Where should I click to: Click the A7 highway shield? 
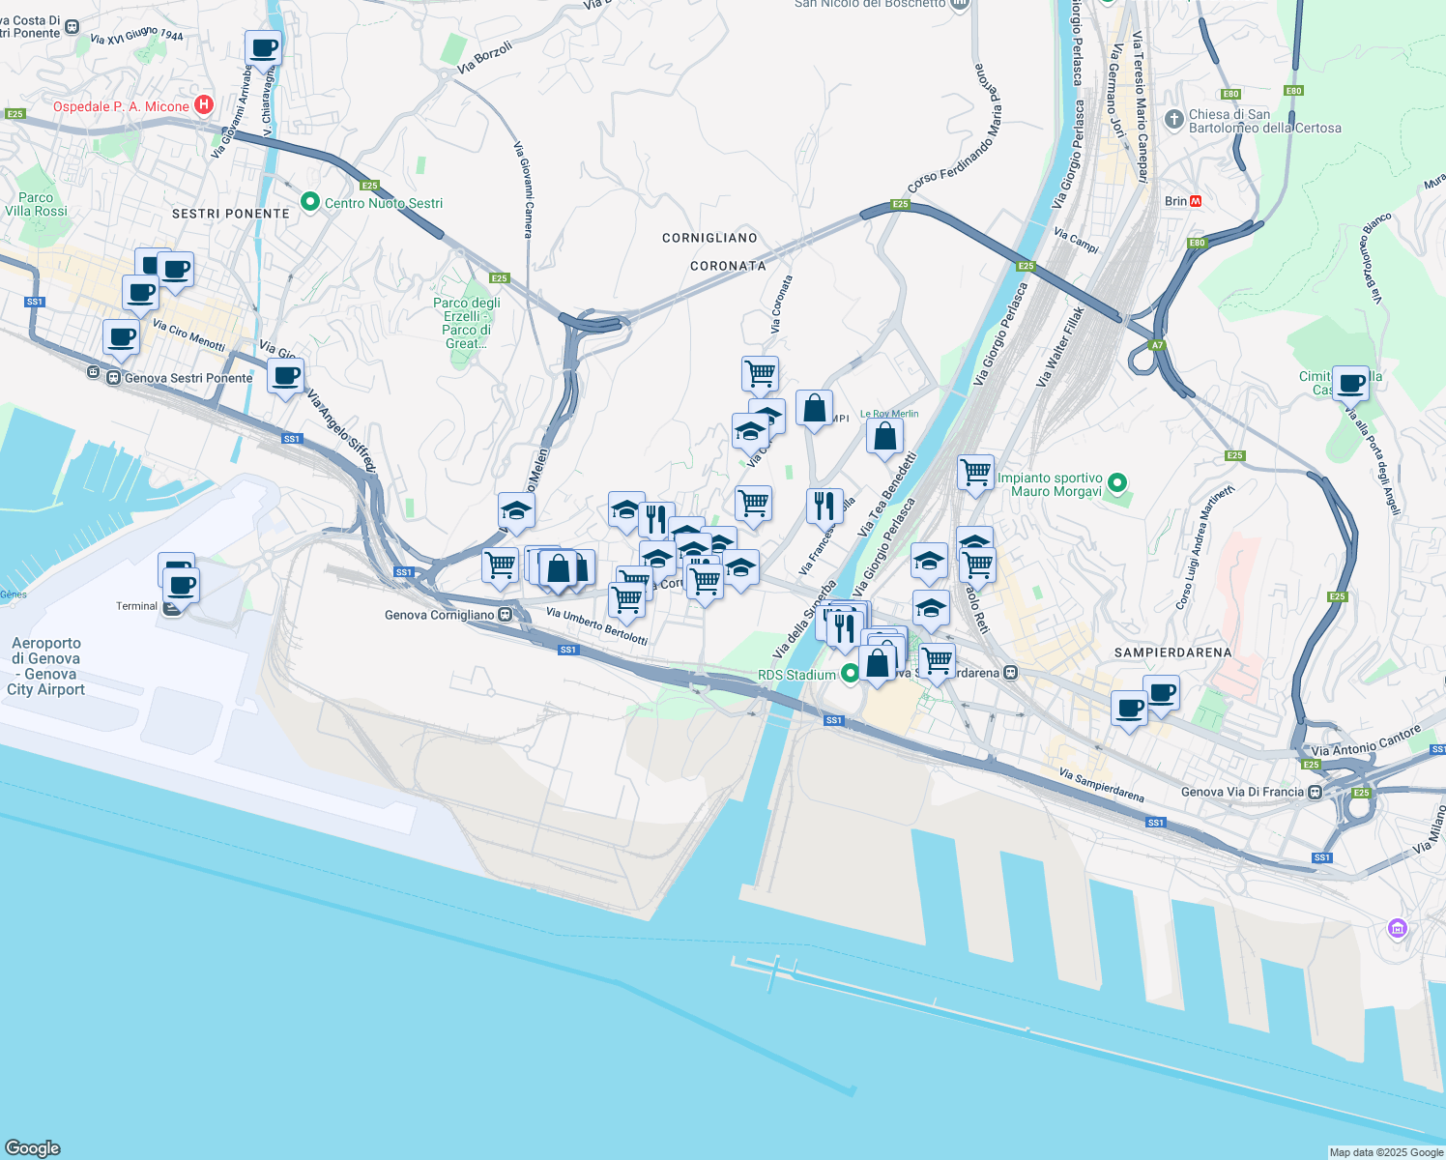(x=1157, y=345)
